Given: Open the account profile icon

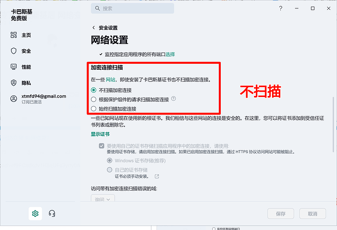Looking at the screenshot, I should [x=14, y=98].
